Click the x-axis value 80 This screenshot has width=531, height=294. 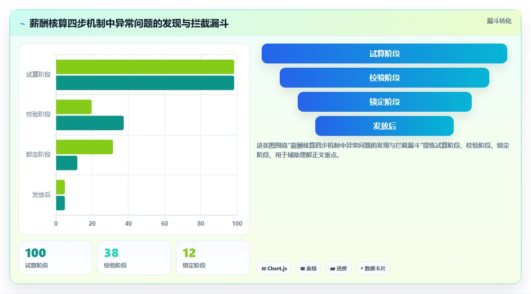[201, 223]
